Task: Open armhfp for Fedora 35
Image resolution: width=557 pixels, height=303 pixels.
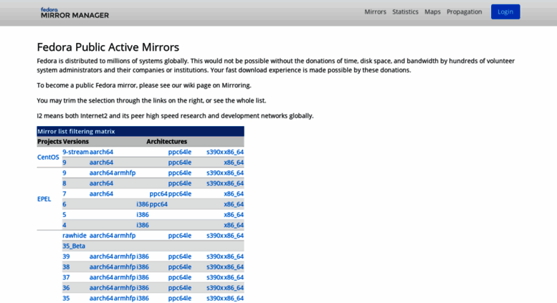Action: click(x=125, y=299)
